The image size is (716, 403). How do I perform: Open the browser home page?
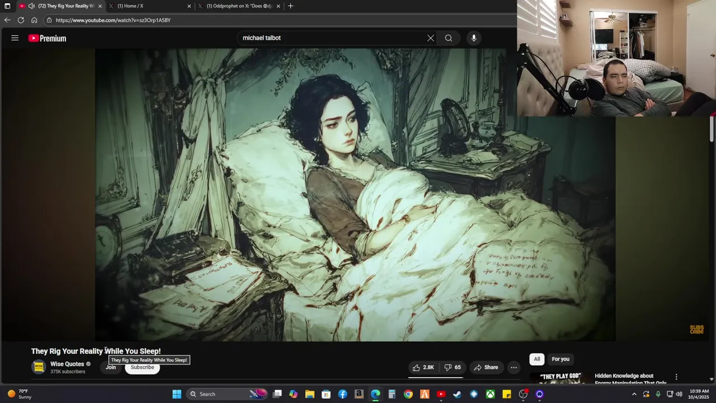coord(34,20)
